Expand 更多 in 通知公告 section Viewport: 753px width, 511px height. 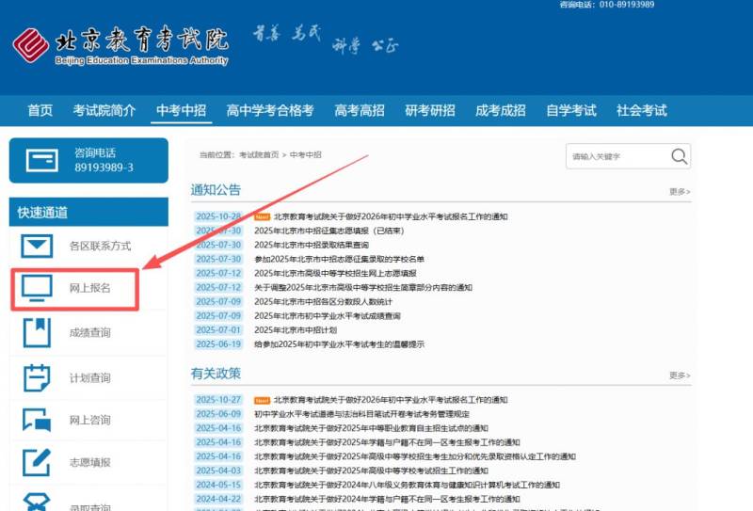pyautogui.click(x=680, y=191)
